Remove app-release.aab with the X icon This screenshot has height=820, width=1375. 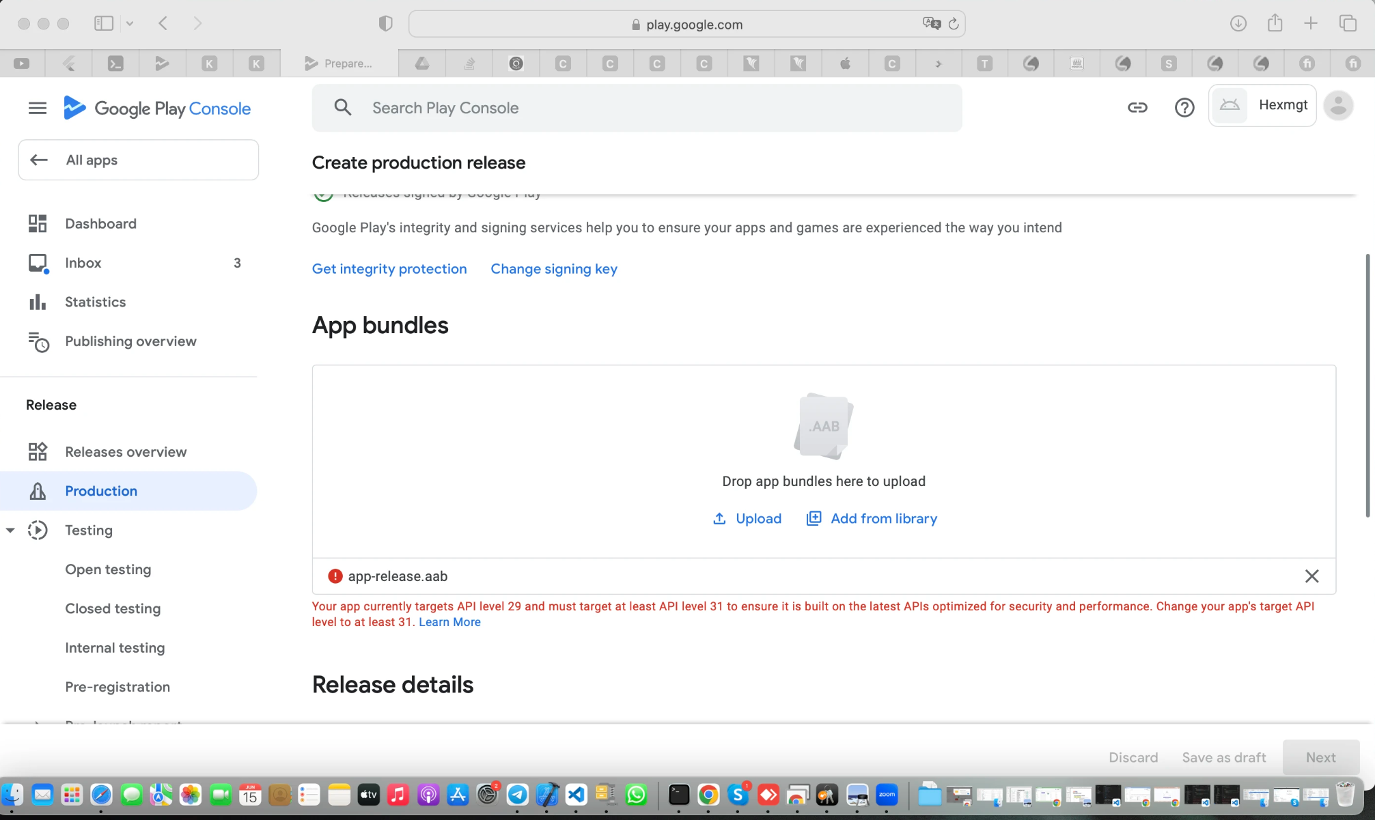coord(1311,576)
